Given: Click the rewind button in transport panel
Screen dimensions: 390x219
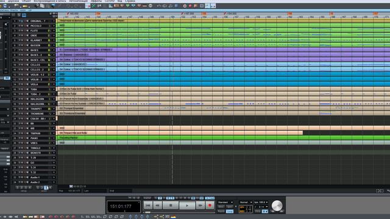Looking at the screenshot, I should [157, 206].
